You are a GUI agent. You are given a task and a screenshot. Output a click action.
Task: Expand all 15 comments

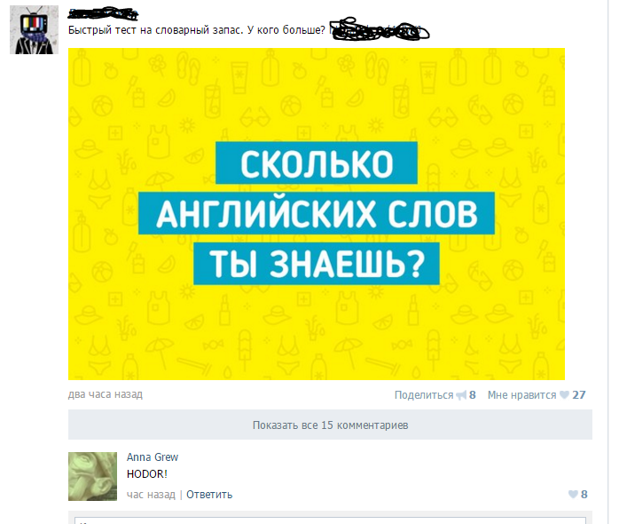[330, 425]
